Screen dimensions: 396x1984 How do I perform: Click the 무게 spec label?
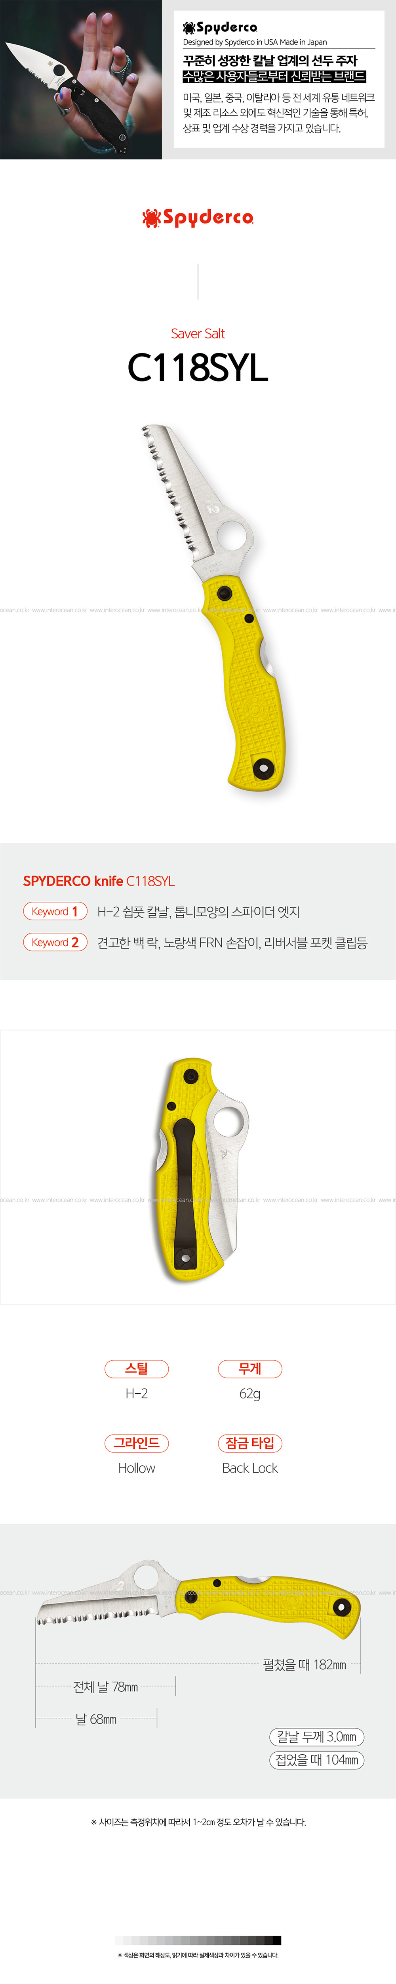[x=250, y=1369]
